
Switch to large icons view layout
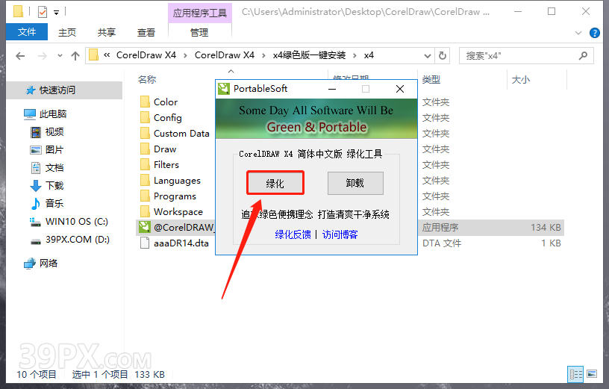click(x=592, y=374)
